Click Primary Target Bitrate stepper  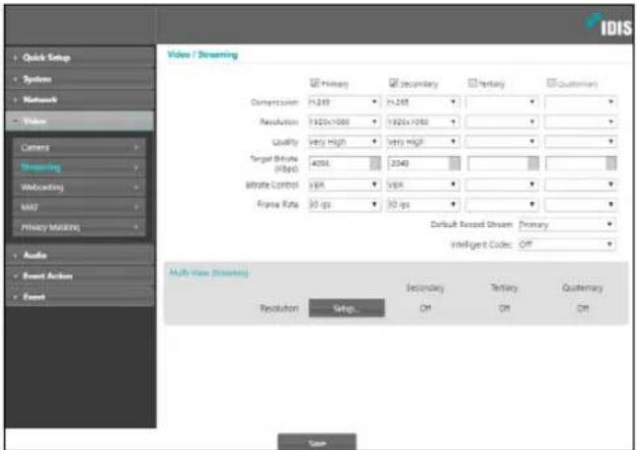coord(375,163)
